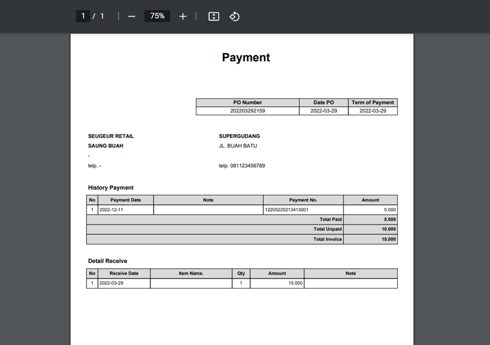Image resolution: width=490 pixels, height=345 pixels.
Task: Zoom in with the plus icon
Action: click(x=182, y=17)
